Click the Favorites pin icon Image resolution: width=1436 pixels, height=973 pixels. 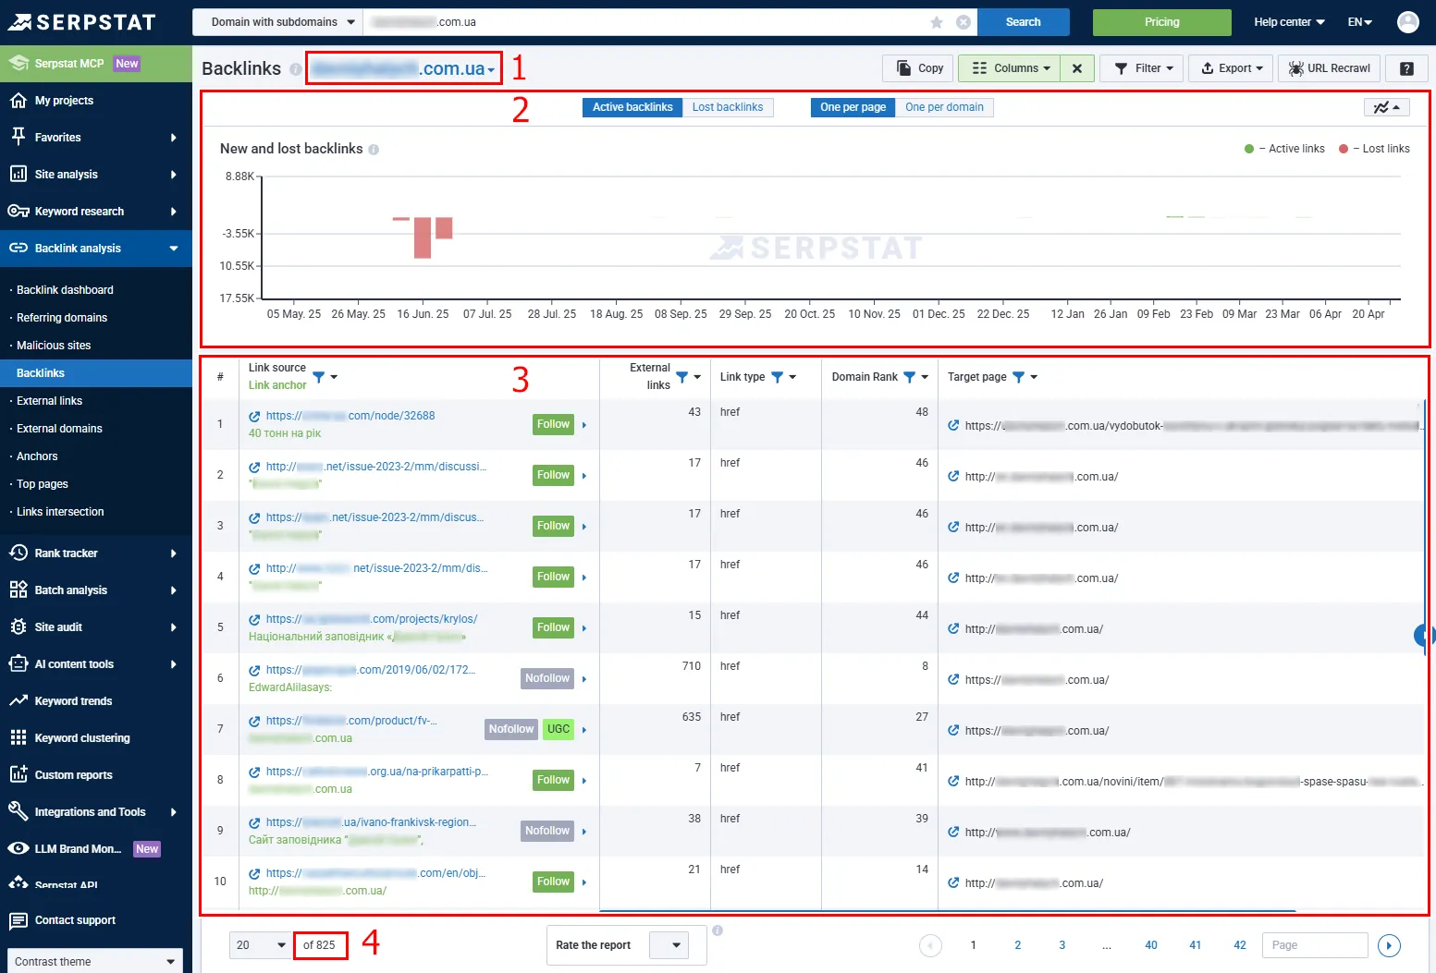click(x=18, y=137)
